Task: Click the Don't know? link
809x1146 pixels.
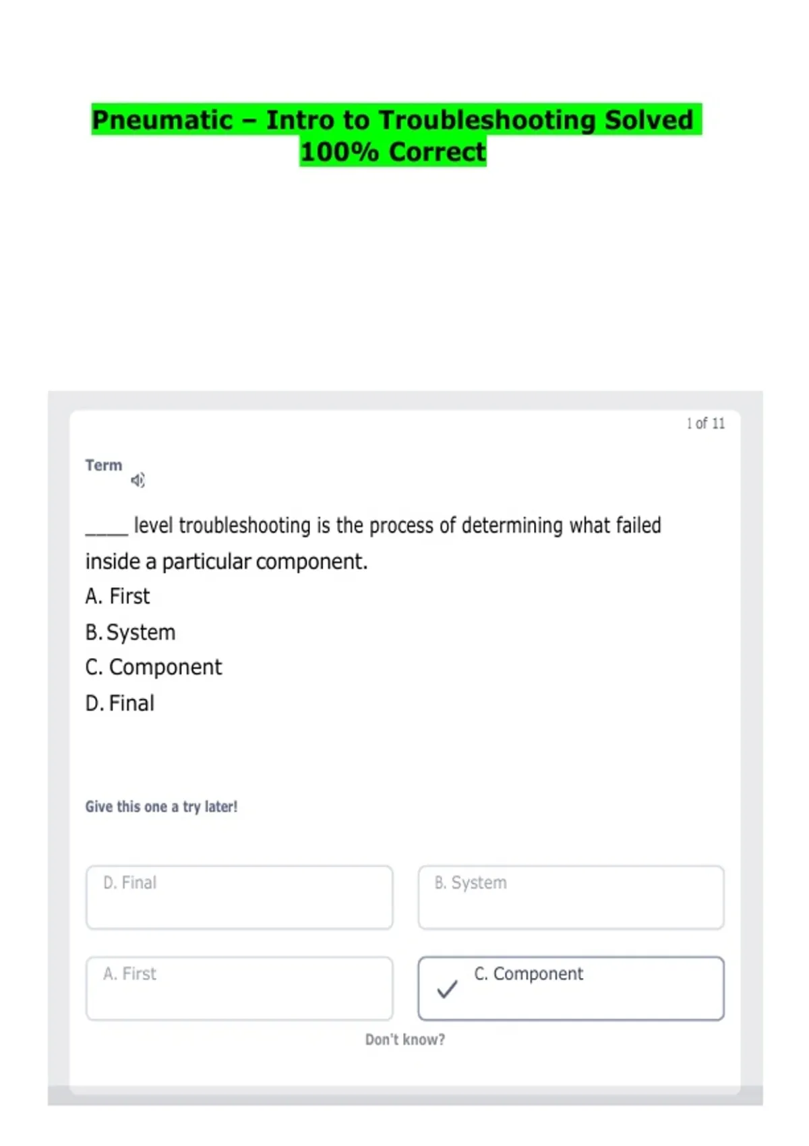Action: point(405,1039)
